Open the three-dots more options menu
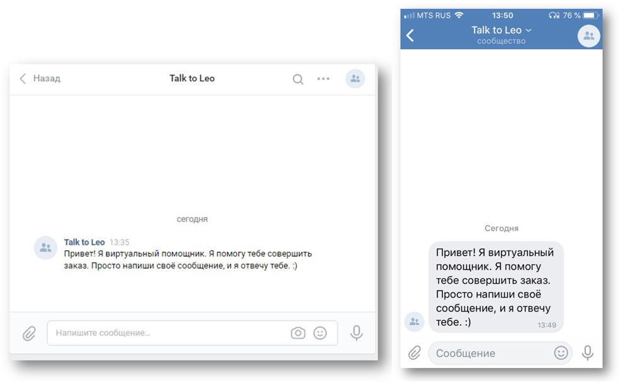Image resolution: width=623 pixels, height=387 pixels. 323,79
